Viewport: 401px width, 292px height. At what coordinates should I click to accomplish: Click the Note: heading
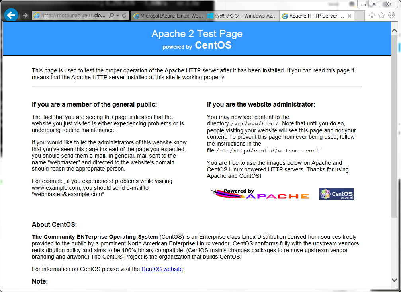tap(40, 281)
